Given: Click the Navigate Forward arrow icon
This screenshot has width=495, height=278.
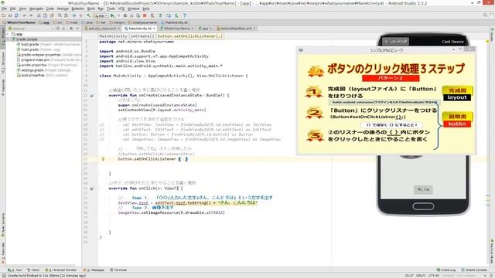Looking at the screenshot, I should tap(80, 15).
